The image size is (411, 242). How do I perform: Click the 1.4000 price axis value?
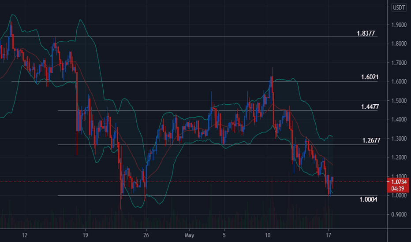click(399, 120)
